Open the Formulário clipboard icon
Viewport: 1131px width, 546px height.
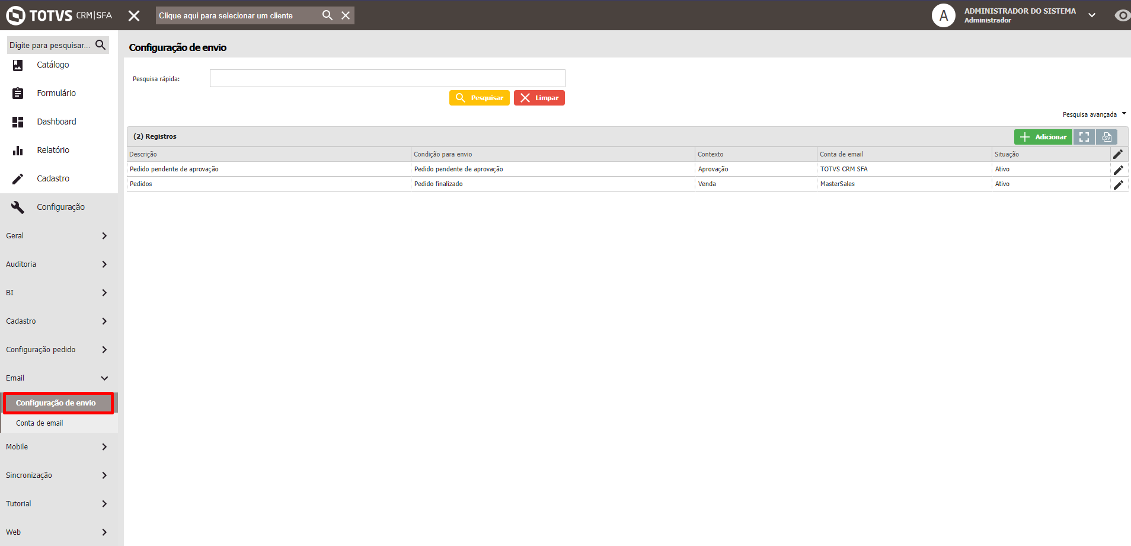18,93
